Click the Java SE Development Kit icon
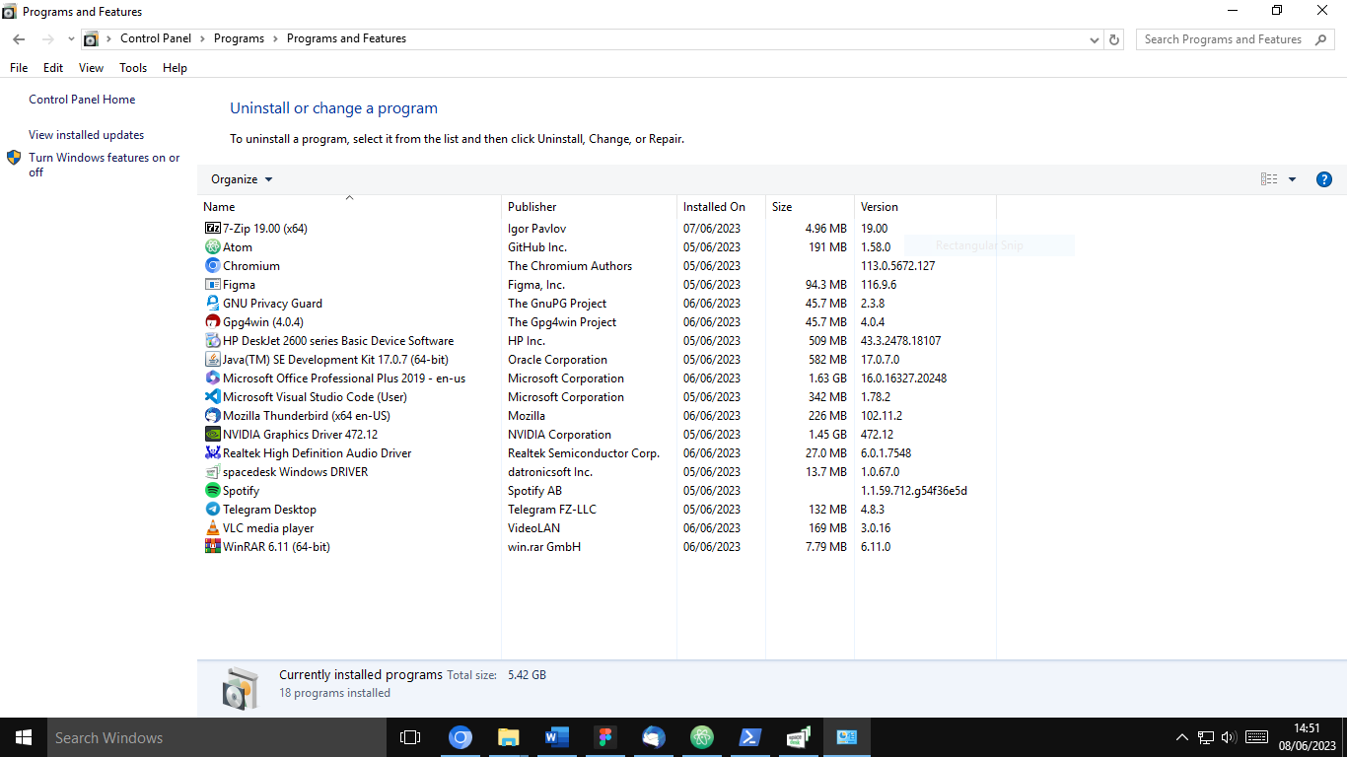The width and height of the screenshot is (1347, 757). click(212, 359)
